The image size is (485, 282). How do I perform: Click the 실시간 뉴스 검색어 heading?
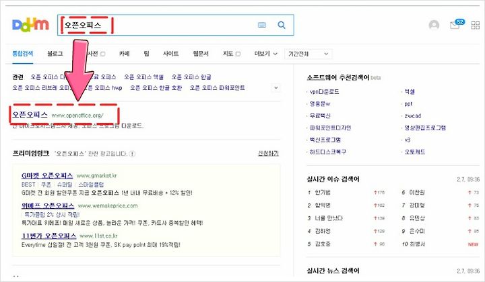[x=333, y=271]
